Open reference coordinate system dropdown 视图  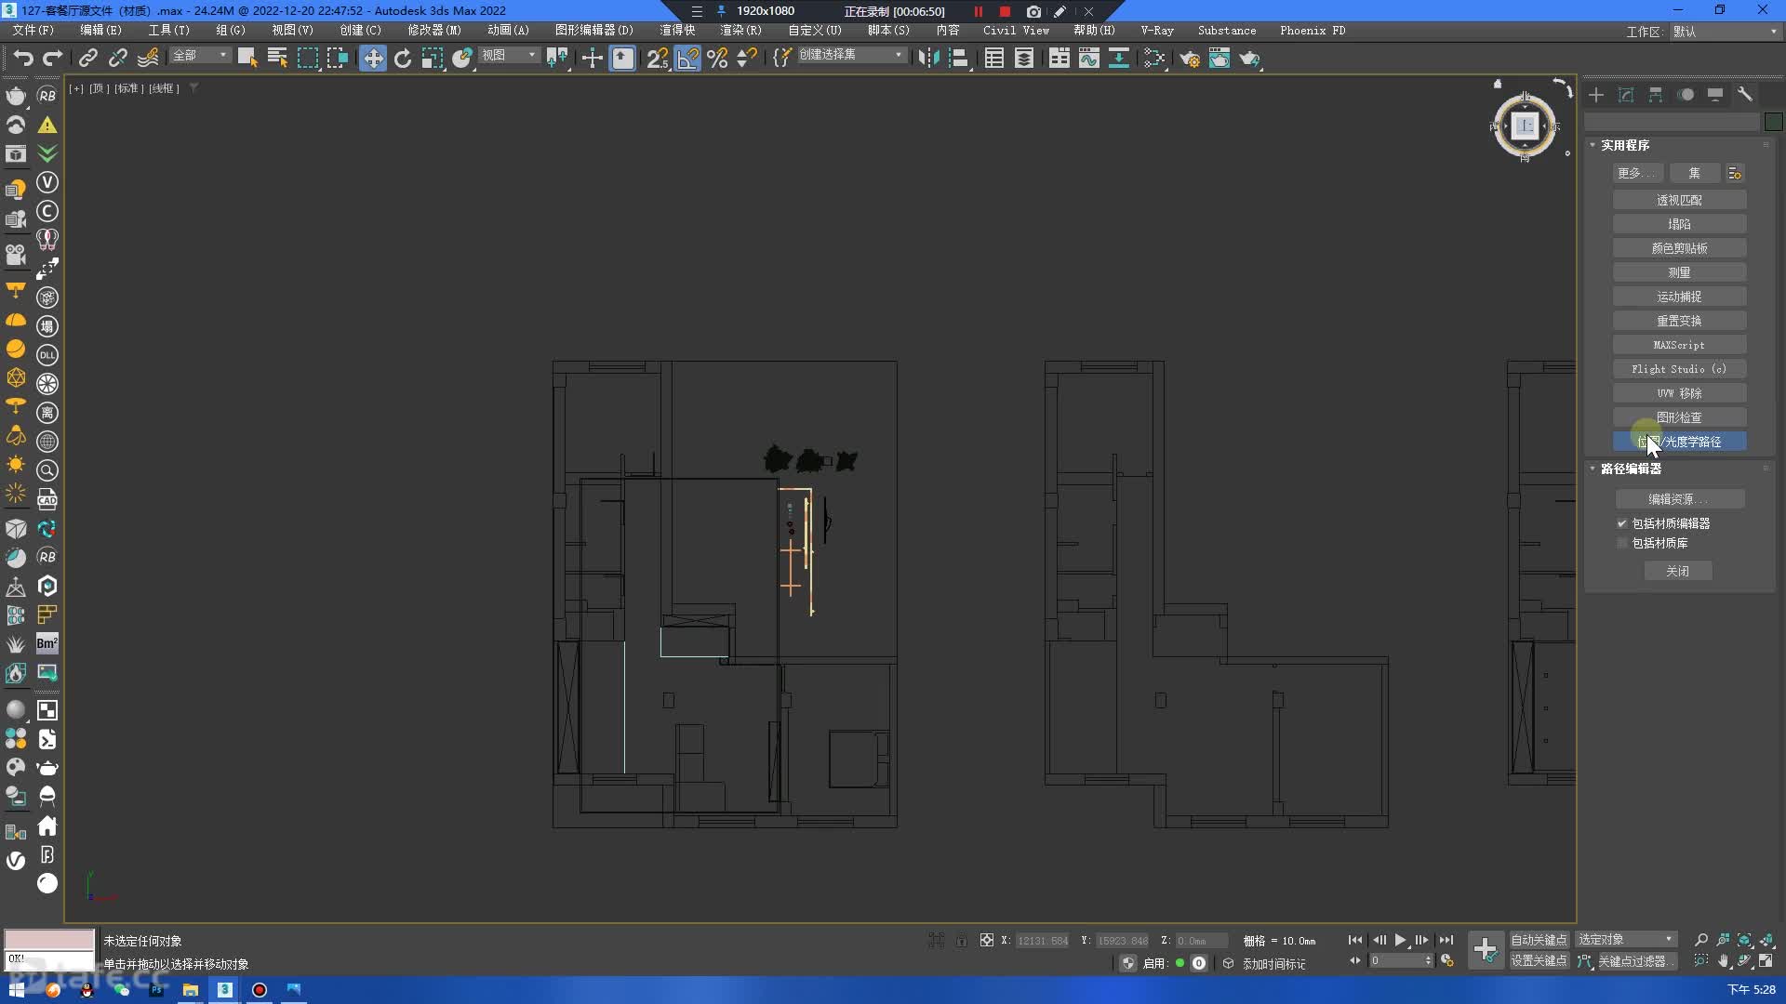(x=509, y=56)
